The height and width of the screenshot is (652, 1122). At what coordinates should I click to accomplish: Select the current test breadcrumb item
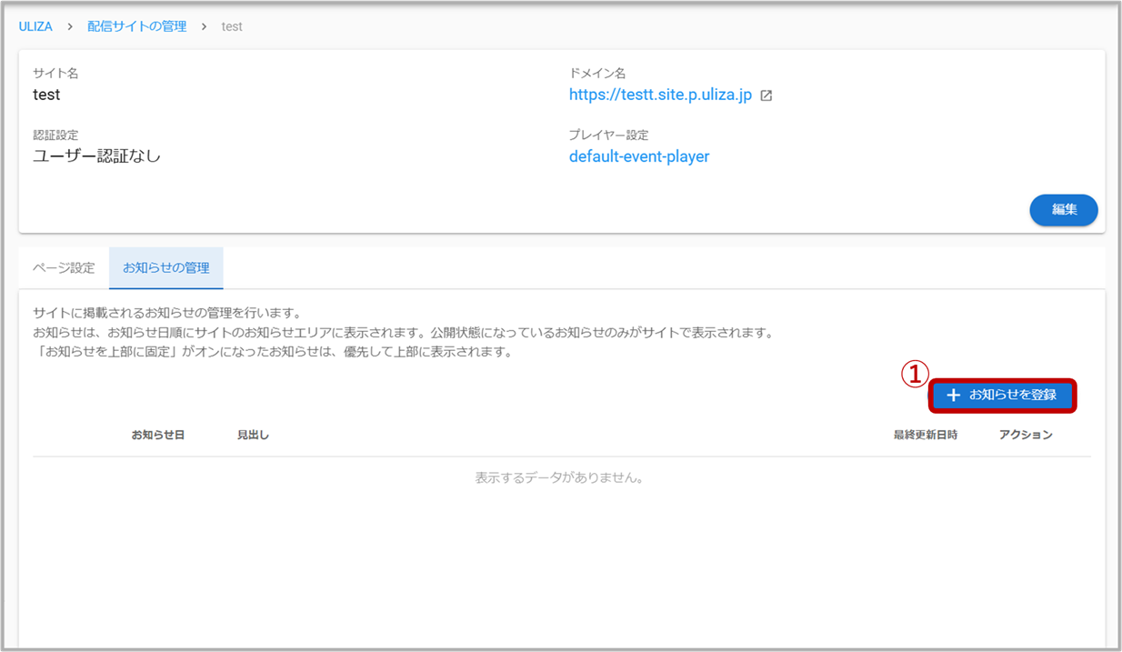click(x=232, y=26)
